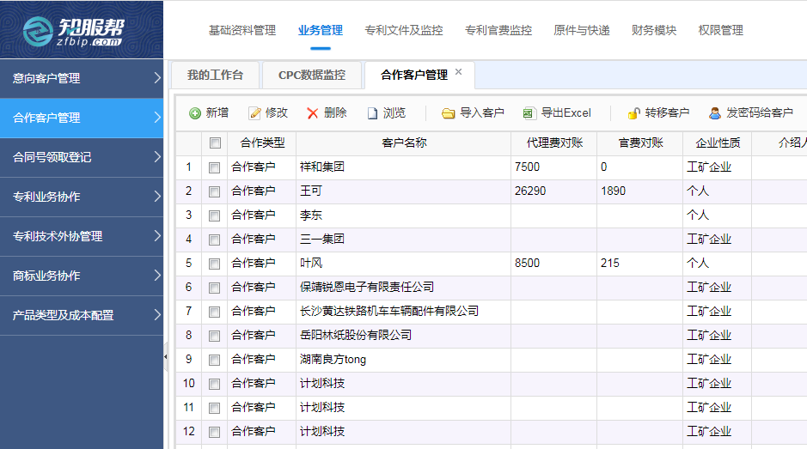807x449 pixels.
Task: Collapse the sidebar using the splitter arrow
Action: [x=166, y=357]
